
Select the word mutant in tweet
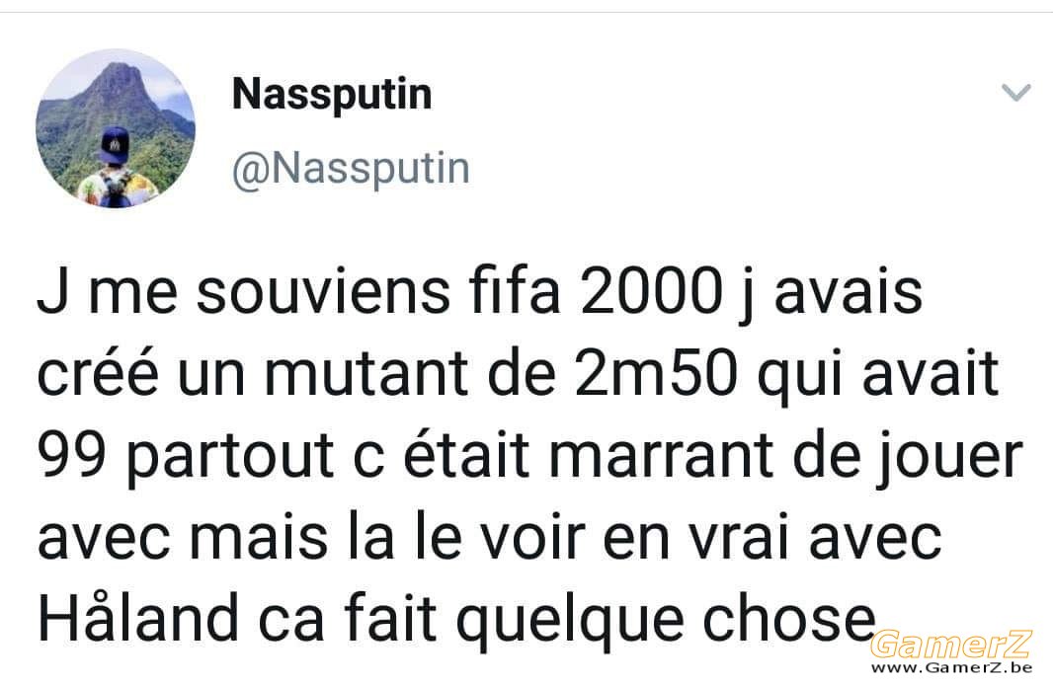[365, 375]
